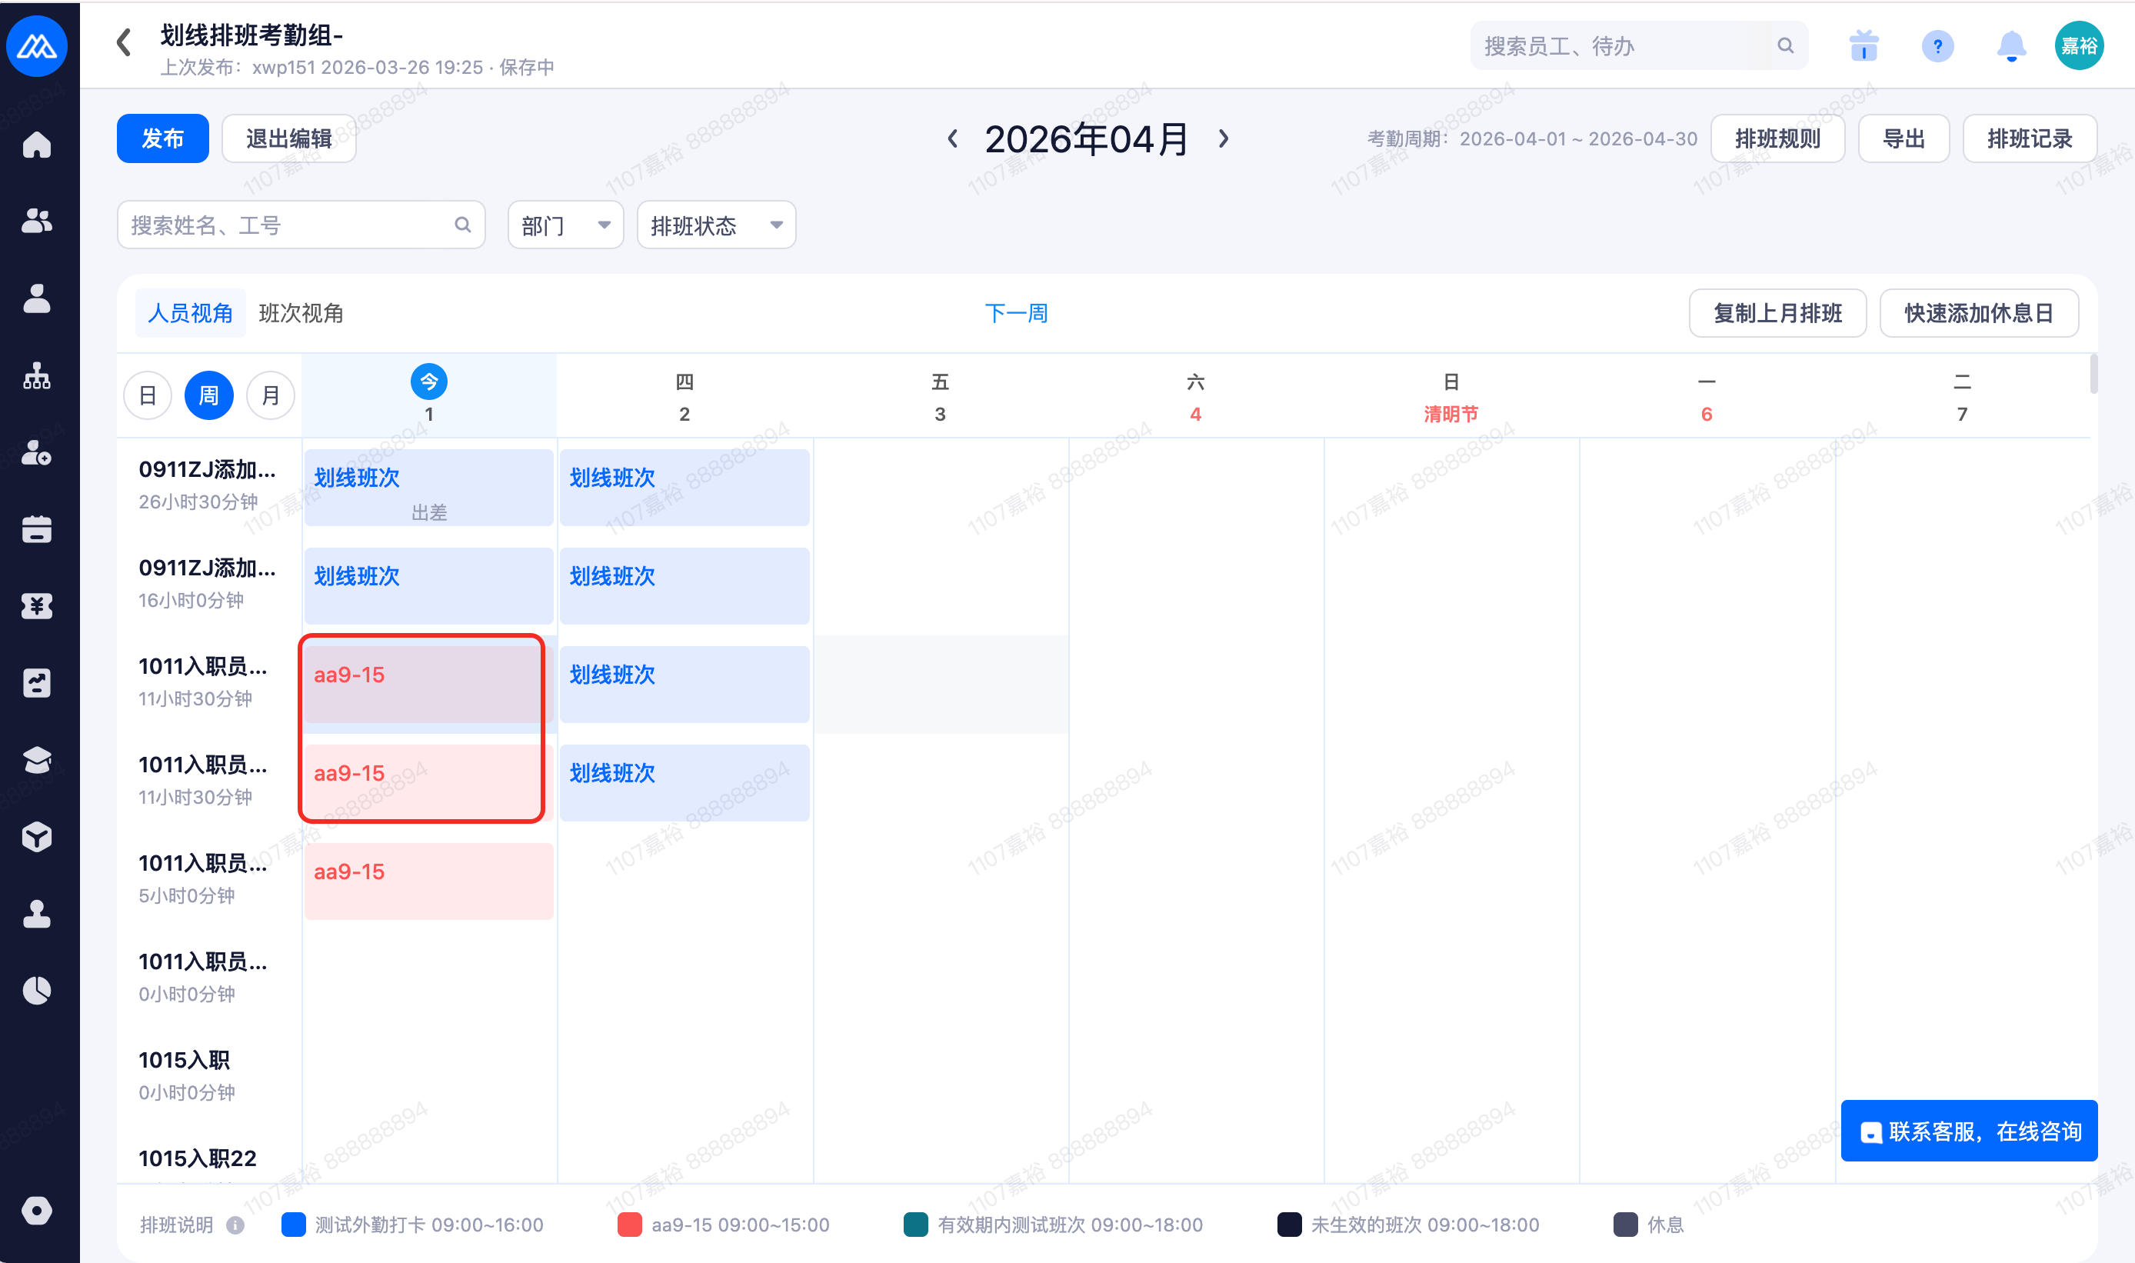Click the 搜索姓名、工号 search field
The width and height of the screenshot is (2135, 1263).
pos(289,225)
